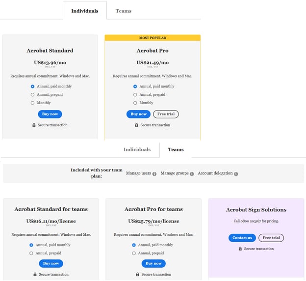Click Account delegation label
Viewport: 306px width, 281px height.
click(x=215, y=173)
